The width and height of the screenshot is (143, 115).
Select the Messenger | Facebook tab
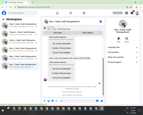[x=17, y=2]
